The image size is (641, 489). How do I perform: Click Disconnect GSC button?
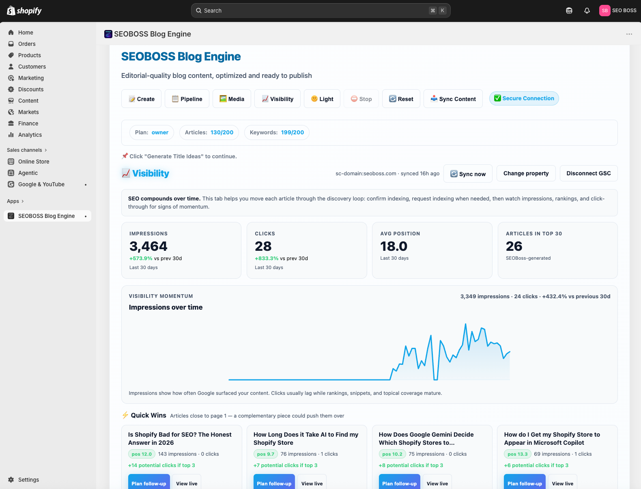(x=589, y=173)
